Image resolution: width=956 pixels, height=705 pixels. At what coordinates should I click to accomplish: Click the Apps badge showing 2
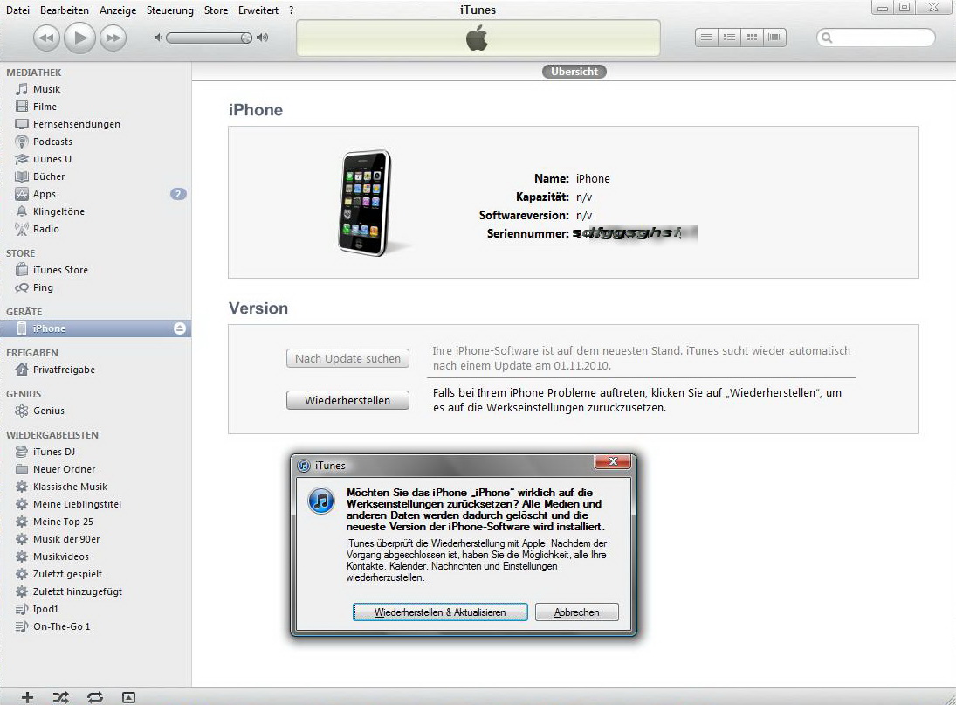coord(178,194)
